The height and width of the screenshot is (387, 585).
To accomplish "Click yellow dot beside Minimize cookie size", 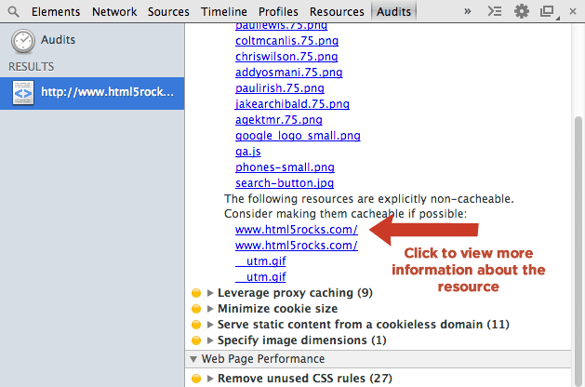I will [195, 309].
